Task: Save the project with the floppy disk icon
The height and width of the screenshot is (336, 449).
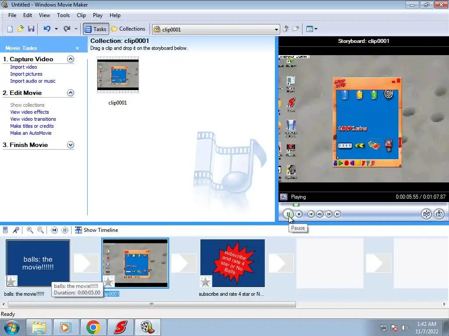Action: click(31, 29)
